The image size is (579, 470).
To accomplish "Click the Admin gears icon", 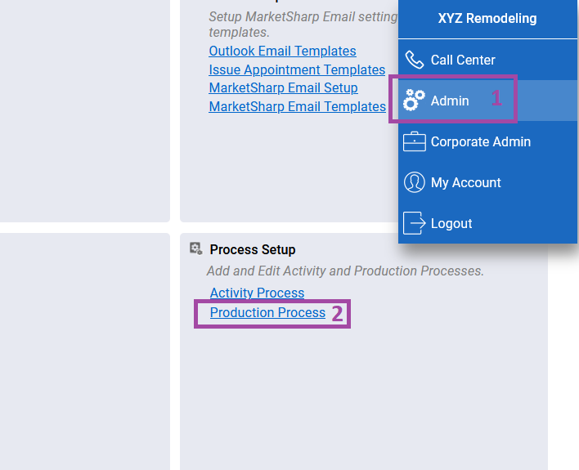I will [x=414, y=100].
